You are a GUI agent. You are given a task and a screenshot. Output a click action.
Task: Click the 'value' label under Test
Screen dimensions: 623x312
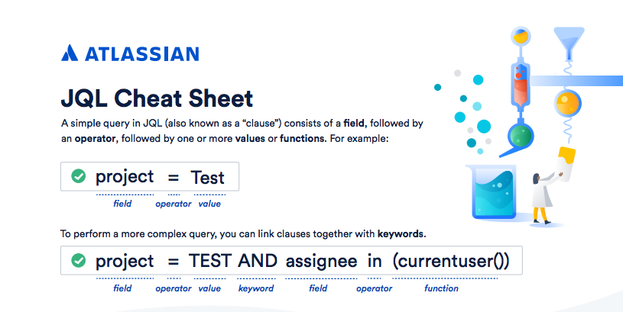tap(209, 204)
